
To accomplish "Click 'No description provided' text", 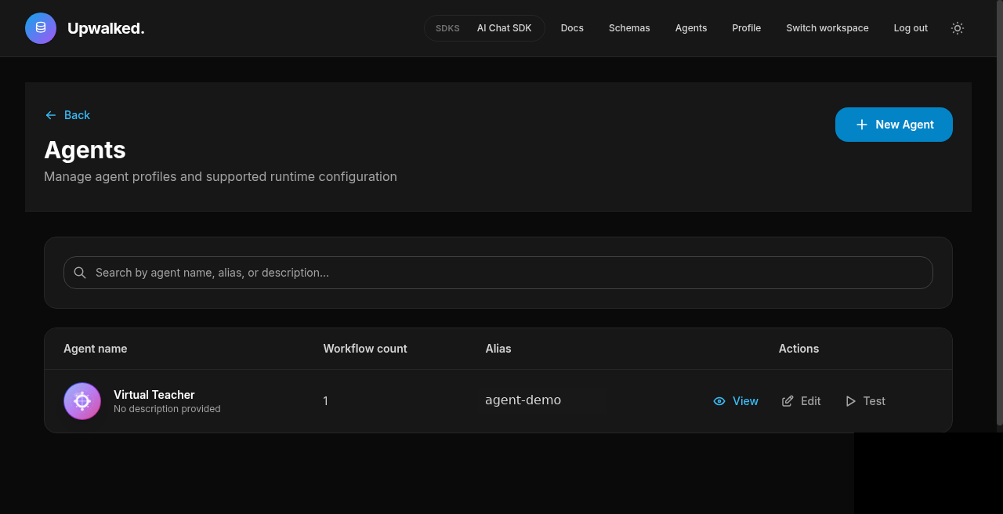I will tap(167, 409).
